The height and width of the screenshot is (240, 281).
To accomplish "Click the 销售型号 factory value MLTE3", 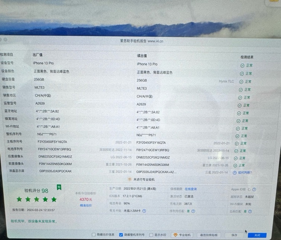I will 39,87.
